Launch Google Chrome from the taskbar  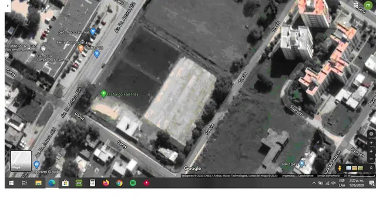(x=119, y=183)
